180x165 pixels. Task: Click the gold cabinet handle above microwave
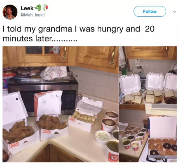pyautogui.click(x=65, y=53)
